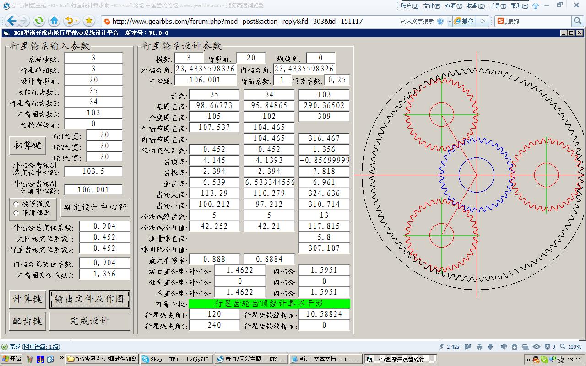Open the address bar dropdown arrow
586x366 pixels.
[x=450, y=21]
